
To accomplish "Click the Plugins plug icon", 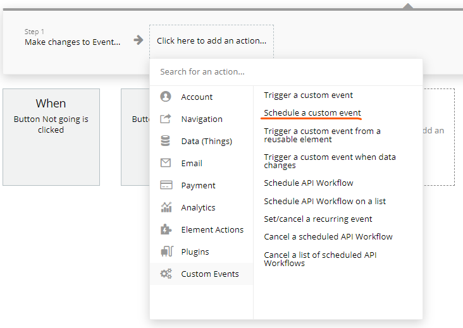I will (166, 252).
